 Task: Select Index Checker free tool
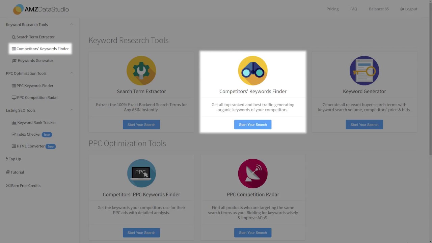(x=29, y=134)
